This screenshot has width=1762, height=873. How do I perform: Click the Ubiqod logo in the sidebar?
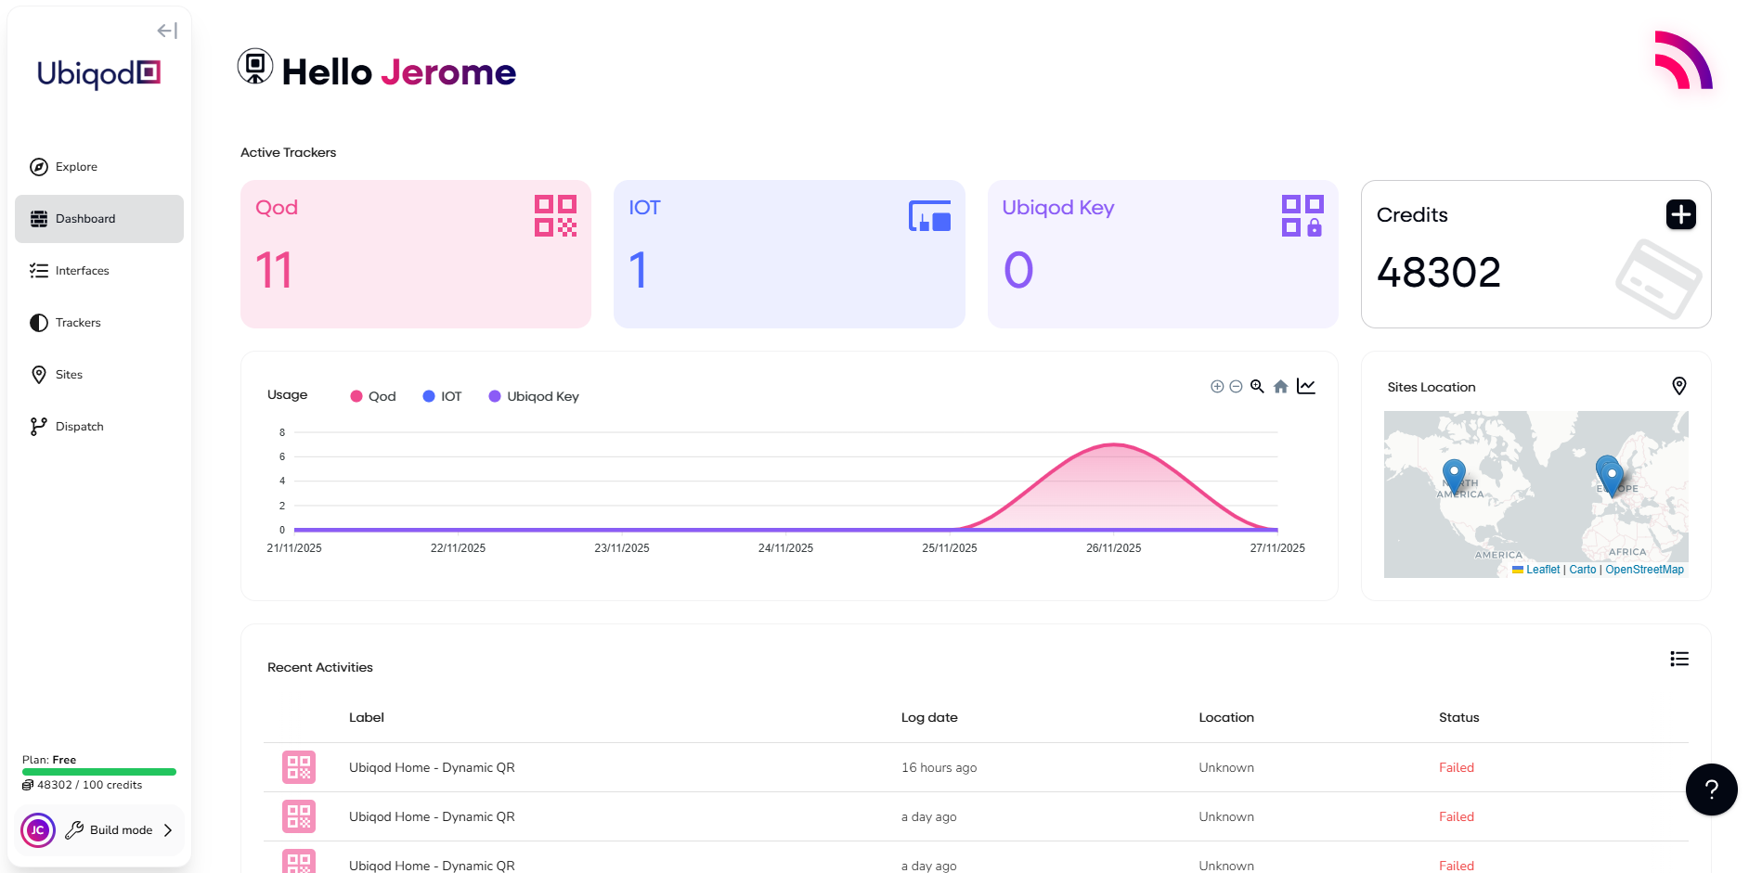click(98, 73)
